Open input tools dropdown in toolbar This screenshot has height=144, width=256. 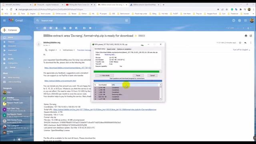click(x=251, y=28)
